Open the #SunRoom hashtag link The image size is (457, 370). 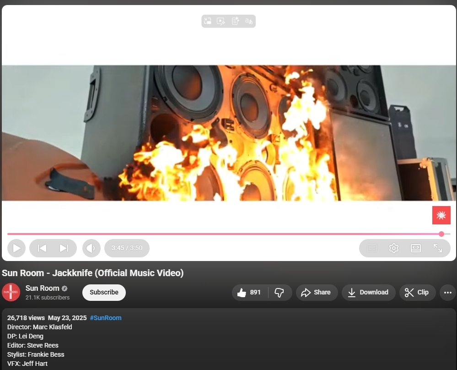[x=106, y=318]
